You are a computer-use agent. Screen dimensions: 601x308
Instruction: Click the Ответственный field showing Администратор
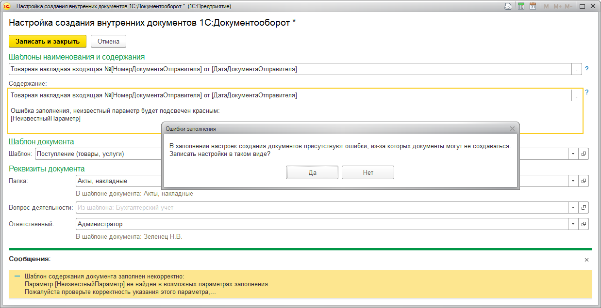(322, 224)
